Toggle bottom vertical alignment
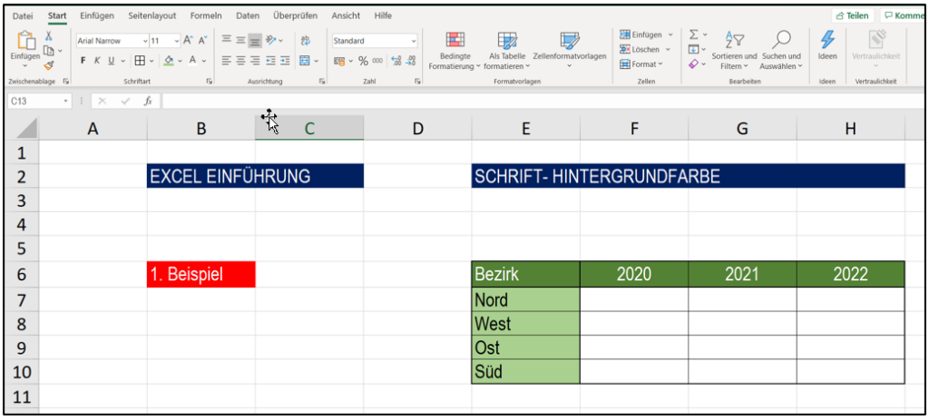The image size is (929, 420). [255, 40]
